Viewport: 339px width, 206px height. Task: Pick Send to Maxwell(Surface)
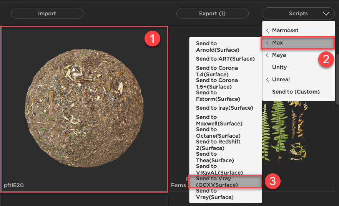(219, 120)
